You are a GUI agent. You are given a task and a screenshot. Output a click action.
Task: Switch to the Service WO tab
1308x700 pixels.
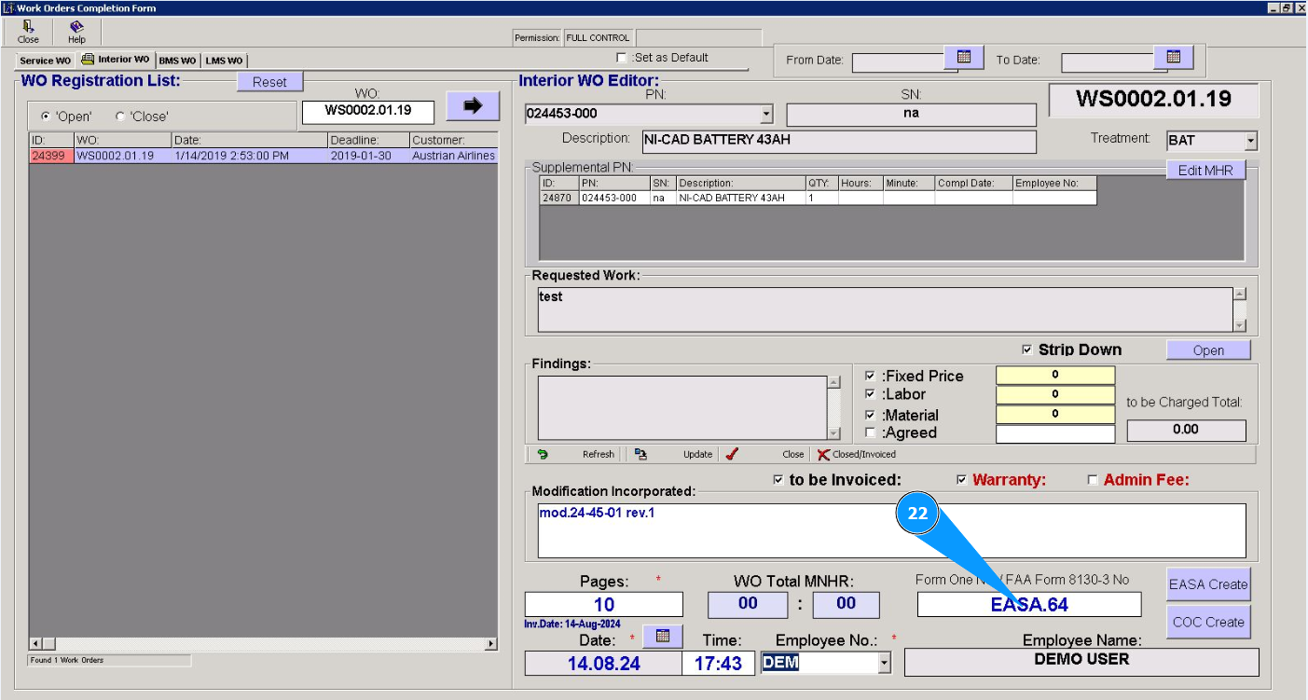click(x=45, y=61)
